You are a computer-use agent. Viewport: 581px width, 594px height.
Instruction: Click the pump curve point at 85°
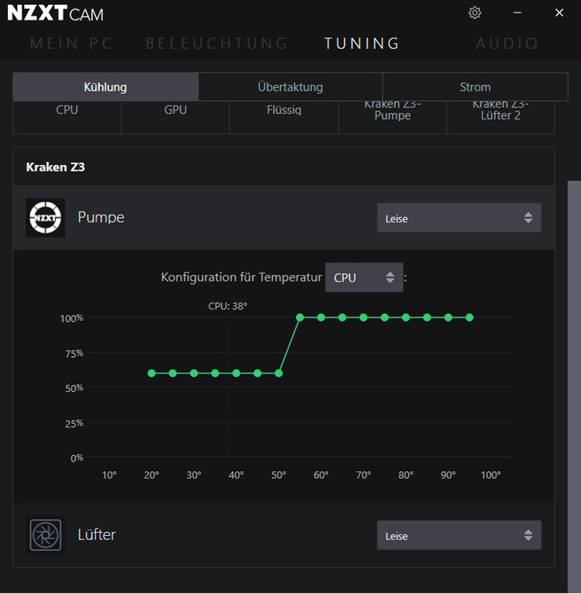[427, 318]
